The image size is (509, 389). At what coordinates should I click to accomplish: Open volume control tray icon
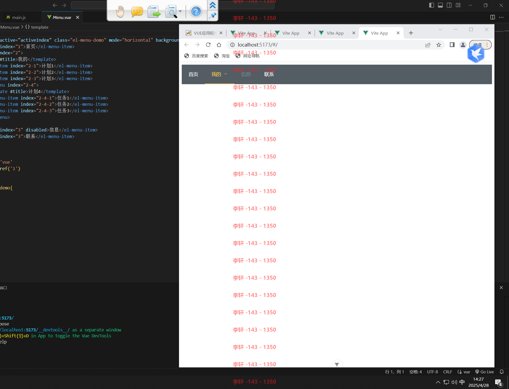(454, 382)
